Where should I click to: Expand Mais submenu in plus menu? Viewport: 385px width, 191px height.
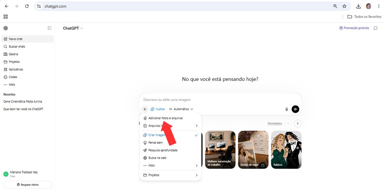coord(171,166)
